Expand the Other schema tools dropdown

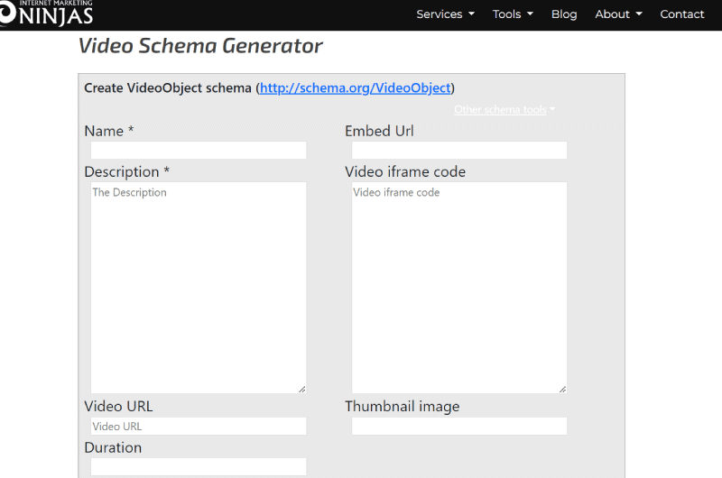[504, 109]
